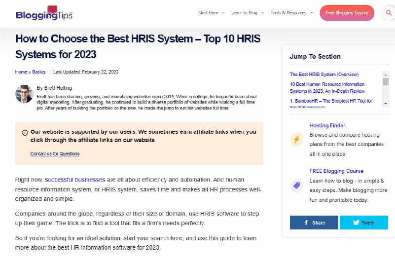Click the Hosting Finder lightning bolt icon
Image resolution: width=395 pixels, height=262 pixels.
(x=296, y=139)
